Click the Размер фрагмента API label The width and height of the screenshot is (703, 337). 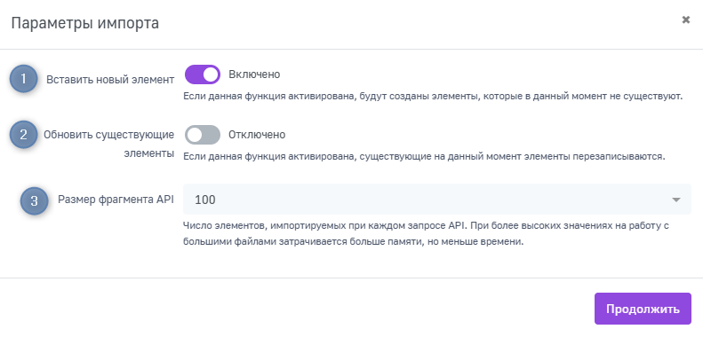pos(116,200)
